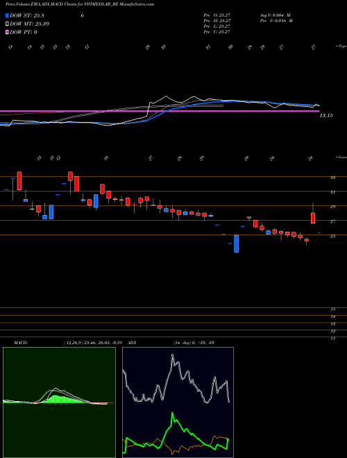This screenshot has height=458, width=347.
Task: Click the 'Pre V: 0.016 M' volume text
Action: [276, 21]
